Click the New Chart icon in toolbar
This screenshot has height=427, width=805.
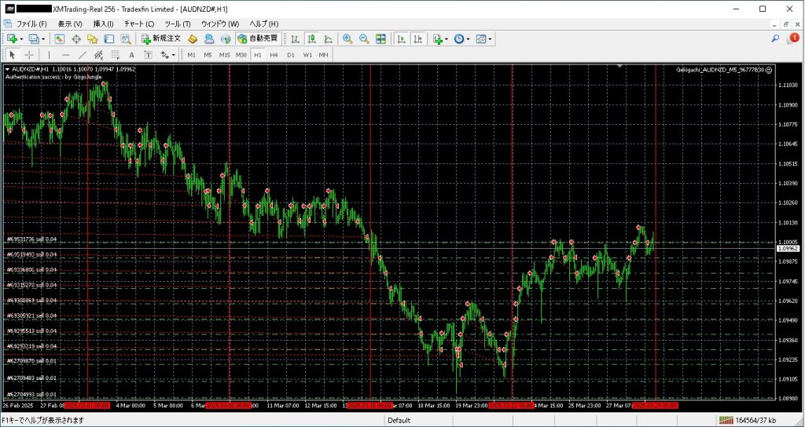coord(12,38)
